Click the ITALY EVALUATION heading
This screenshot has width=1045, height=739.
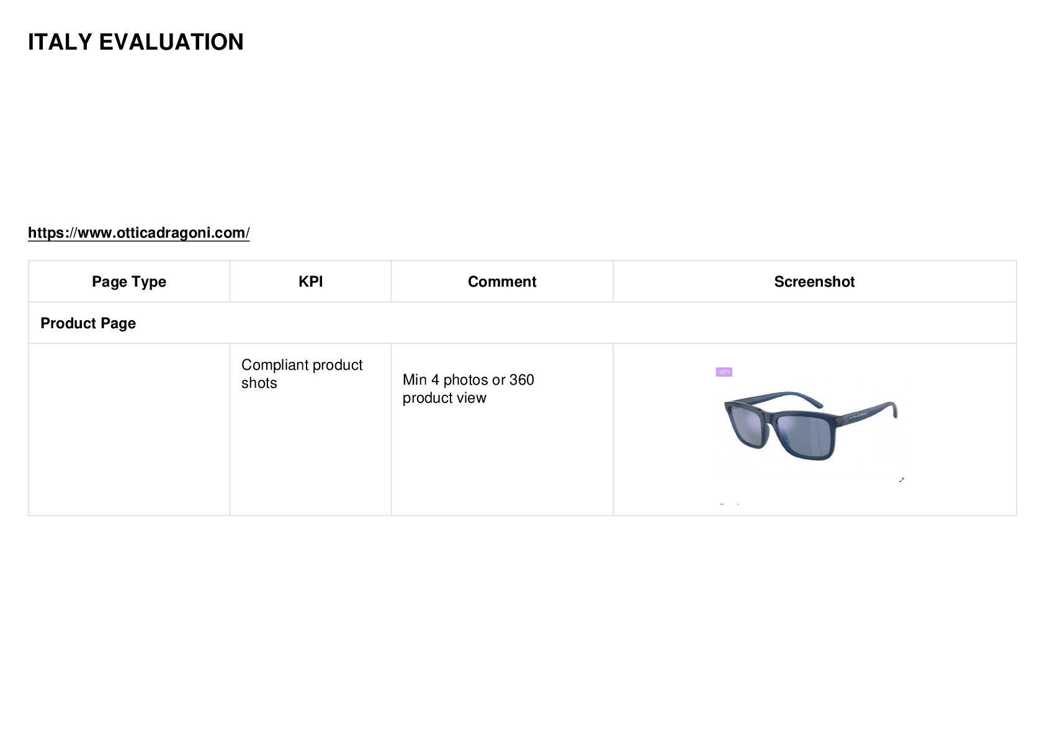(136, 42)
